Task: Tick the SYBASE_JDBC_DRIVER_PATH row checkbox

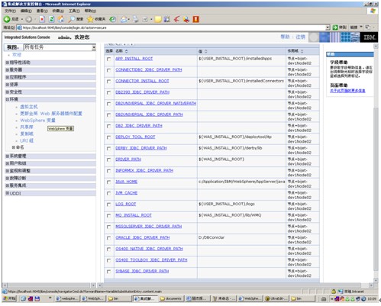Action: (x=109, y=272)
